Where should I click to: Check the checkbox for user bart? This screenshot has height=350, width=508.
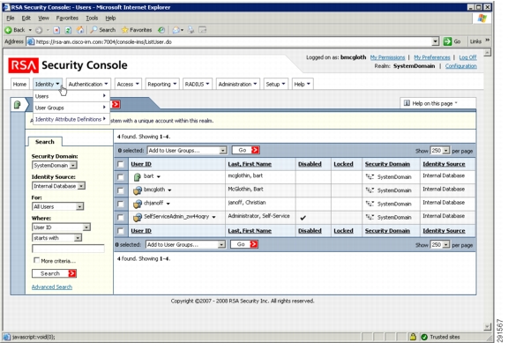click(121, 177)
